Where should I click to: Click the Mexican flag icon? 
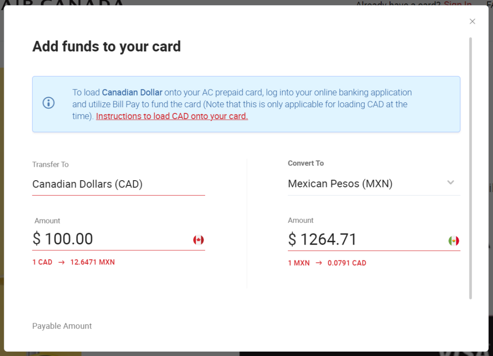[454, 241]
